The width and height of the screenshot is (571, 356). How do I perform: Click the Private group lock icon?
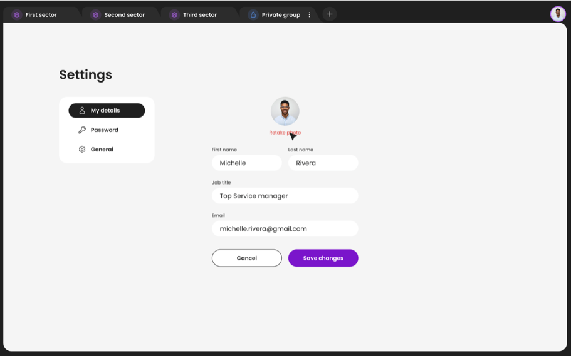pos(253,14)
